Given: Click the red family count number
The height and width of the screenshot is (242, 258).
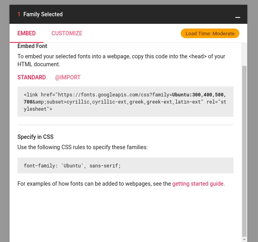Looking at the screenshot, I should 19,14.
